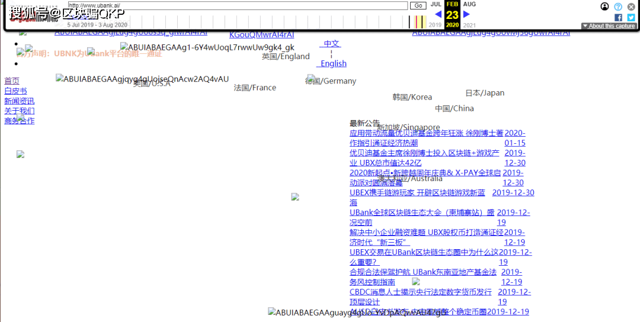Close the Wayback Machine toolbar
640x322 pixels.
point(631,7)
